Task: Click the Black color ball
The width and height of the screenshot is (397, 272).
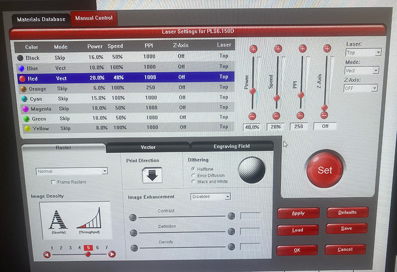Action: click(20, 58)
